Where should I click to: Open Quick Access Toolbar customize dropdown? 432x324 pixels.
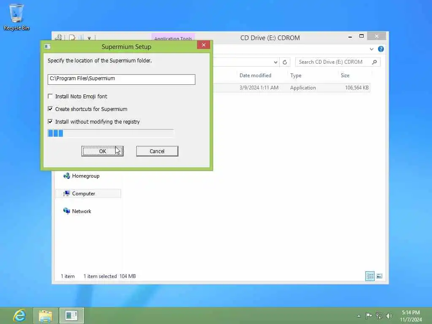coord(89,38)
